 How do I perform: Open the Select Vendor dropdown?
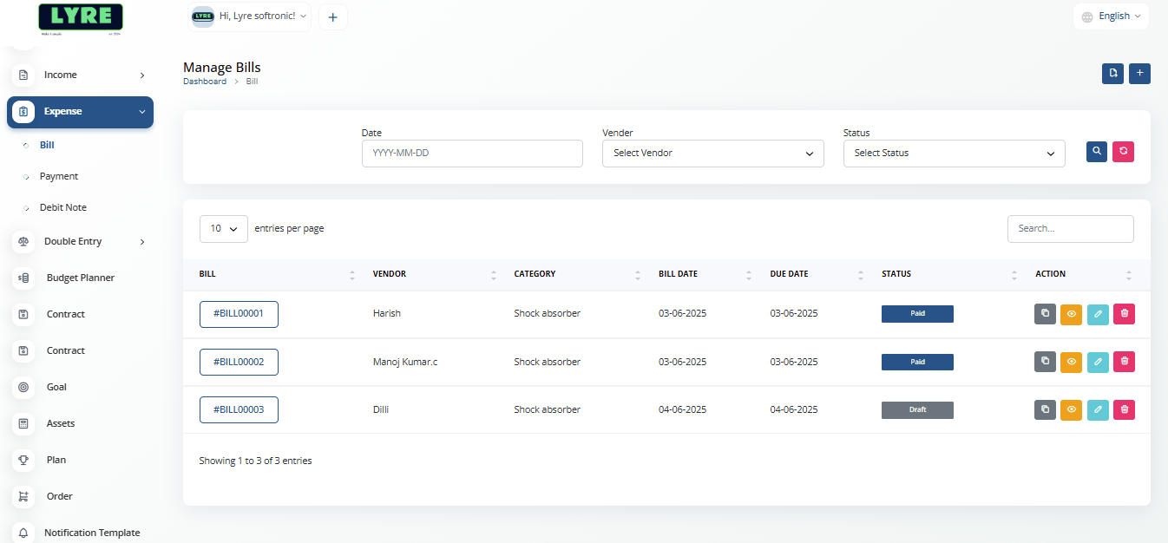pos(712,154)
